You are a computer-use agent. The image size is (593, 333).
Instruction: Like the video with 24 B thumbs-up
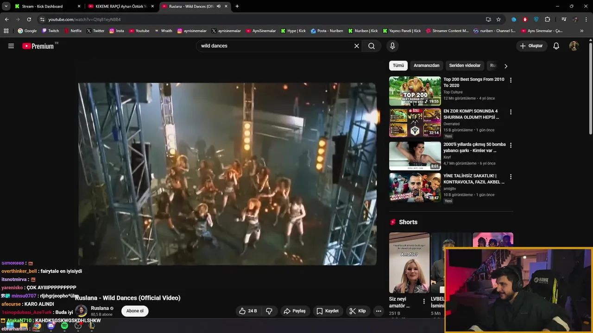click(248, 311)
